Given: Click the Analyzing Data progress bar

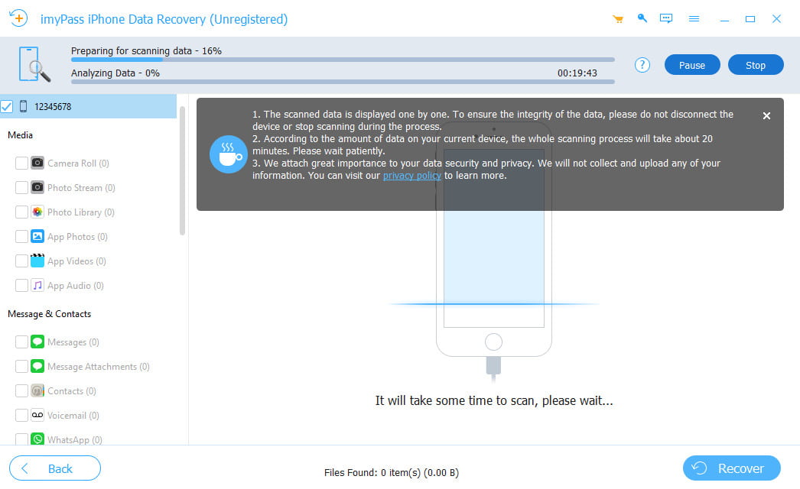Looking at the screenshot, I should pos(343,82).
